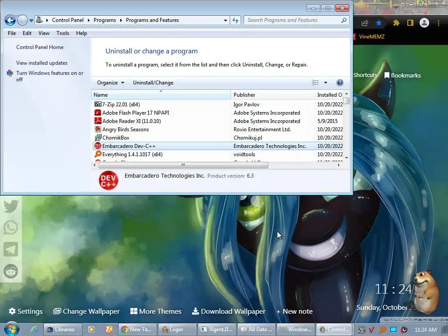This screenshot has width=448, height=336.
Task: Sort list by Name column header
Action: [x=161, y=94]
